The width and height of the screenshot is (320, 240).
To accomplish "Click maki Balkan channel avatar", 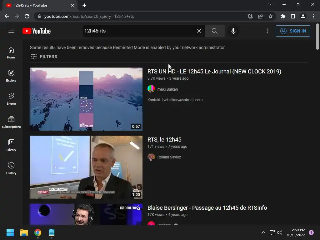I will pyautogui.click(x=151, y=89).
